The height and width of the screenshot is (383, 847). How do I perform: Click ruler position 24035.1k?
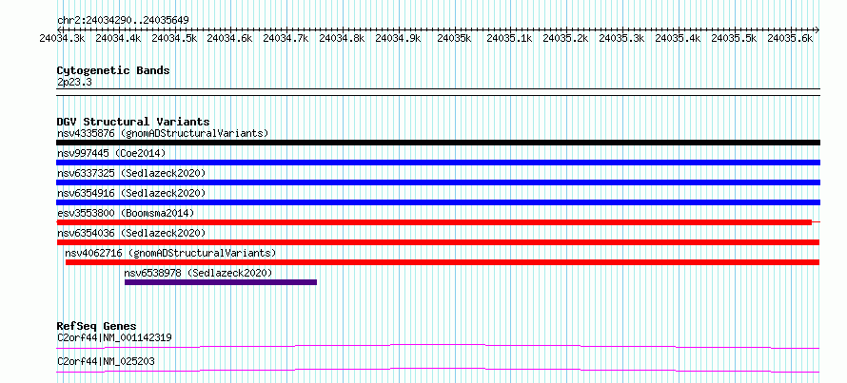coord(510,38)
